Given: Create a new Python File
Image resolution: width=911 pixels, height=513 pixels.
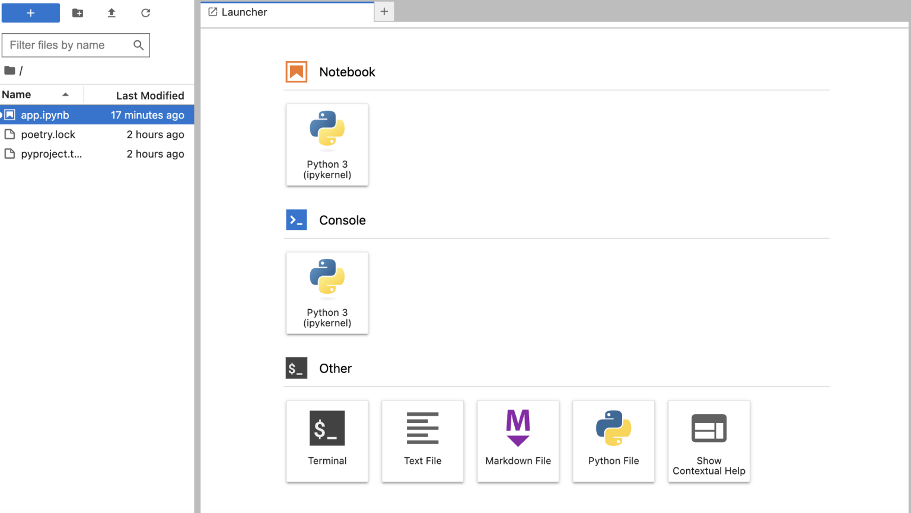Looking at the screenshot, I should point(614,441).
